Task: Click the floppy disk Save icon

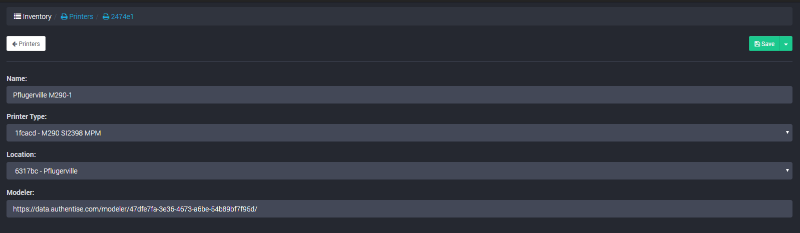Action: click(x=757, y=44)
